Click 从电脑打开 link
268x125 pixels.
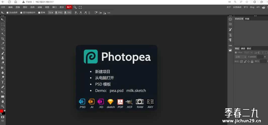[104, 78]
